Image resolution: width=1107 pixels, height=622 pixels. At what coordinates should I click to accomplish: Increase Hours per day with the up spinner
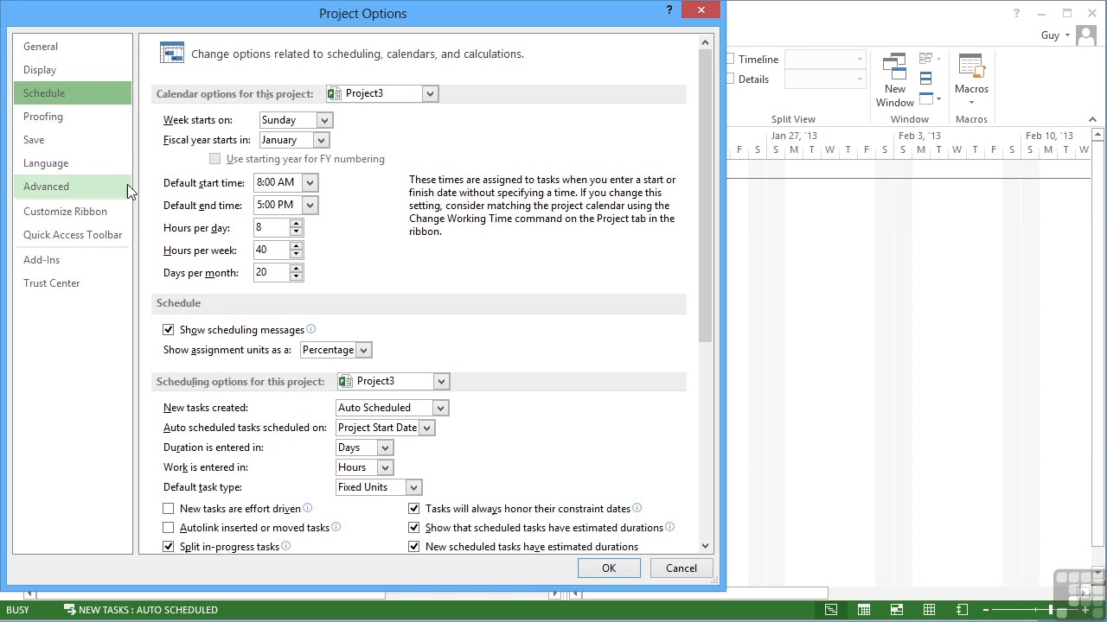[x=297, y=224]
